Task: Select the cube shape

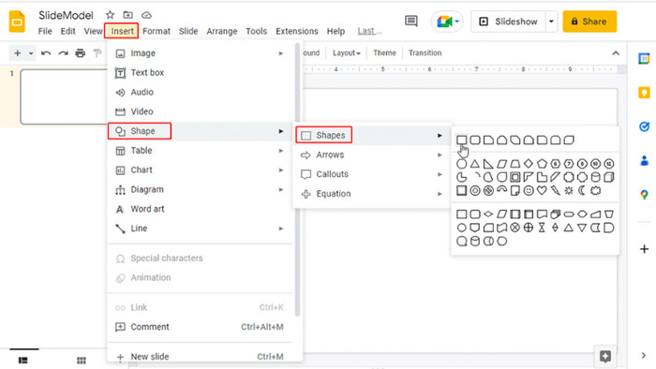Action: [x=609, y=177]
